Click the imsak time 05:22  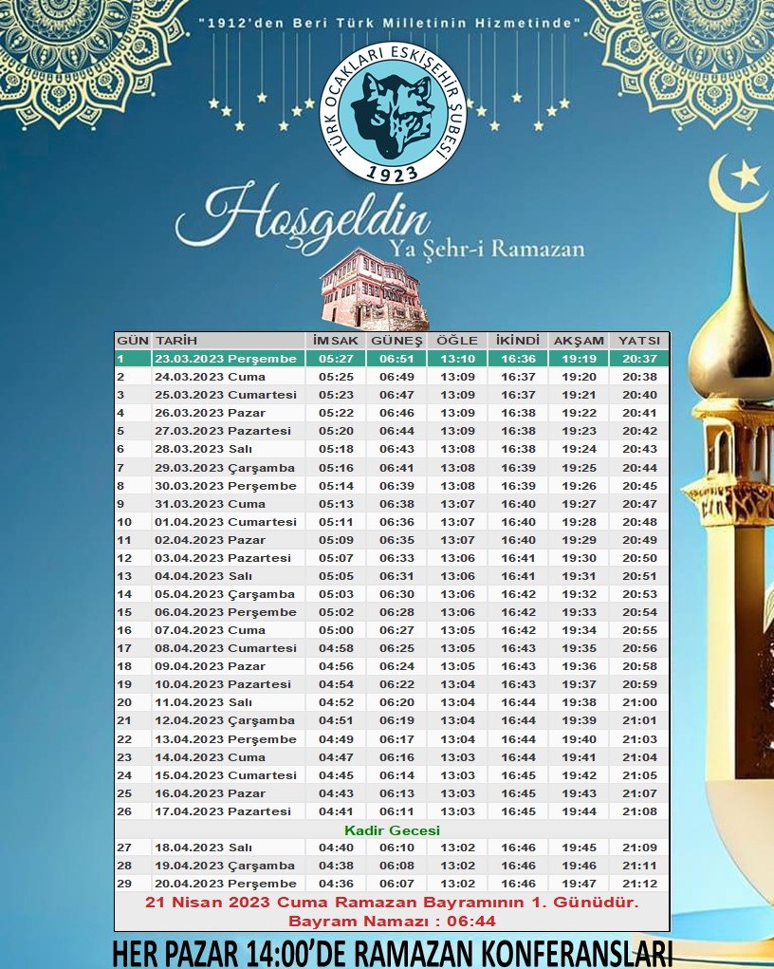click(336, 412)
